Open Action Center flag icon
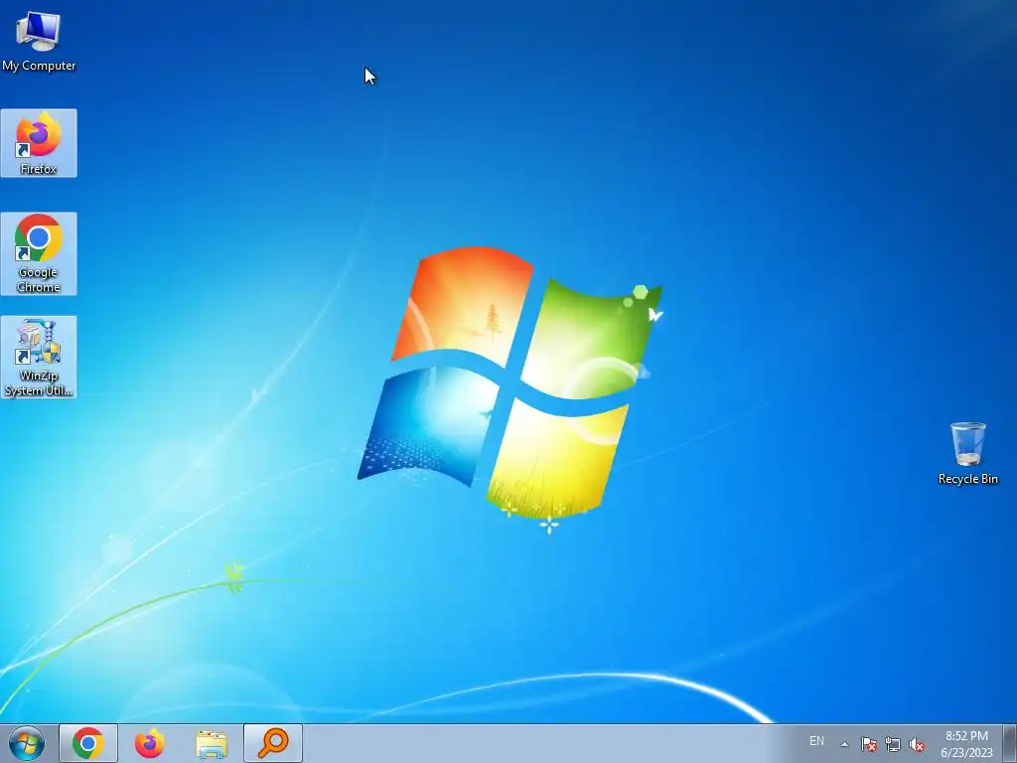The width and height of the screenshot is (1017, 763). pyautogui.click(x=868, y=744)
